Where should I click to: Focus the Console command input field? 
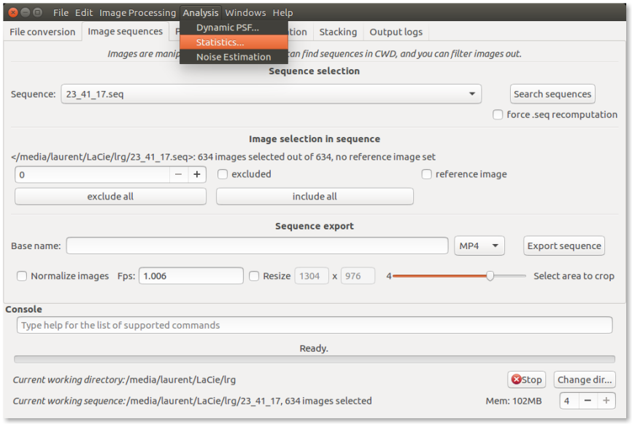point(314,326)
